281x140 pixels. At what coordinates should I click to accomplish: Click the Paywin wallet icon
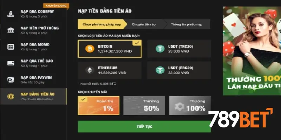[11, 79]
